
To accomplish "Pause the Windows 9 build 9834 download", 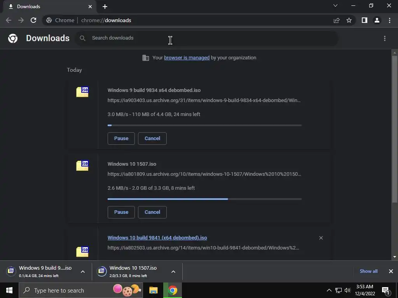I will pyautogui.click(x=121, y=139).
